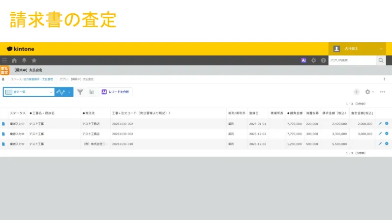Open the 協力業者請求・支払管理 space link
The image size is (392, 220).
[38, 79]
